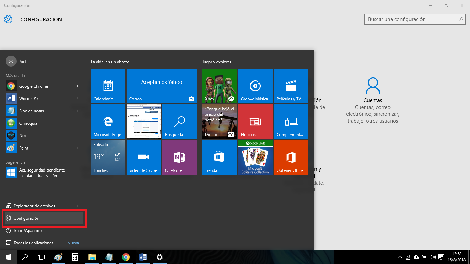Open battery status tray icon
Screen dimensions: 470x264
pyautogui.click(x=425, y=257)
